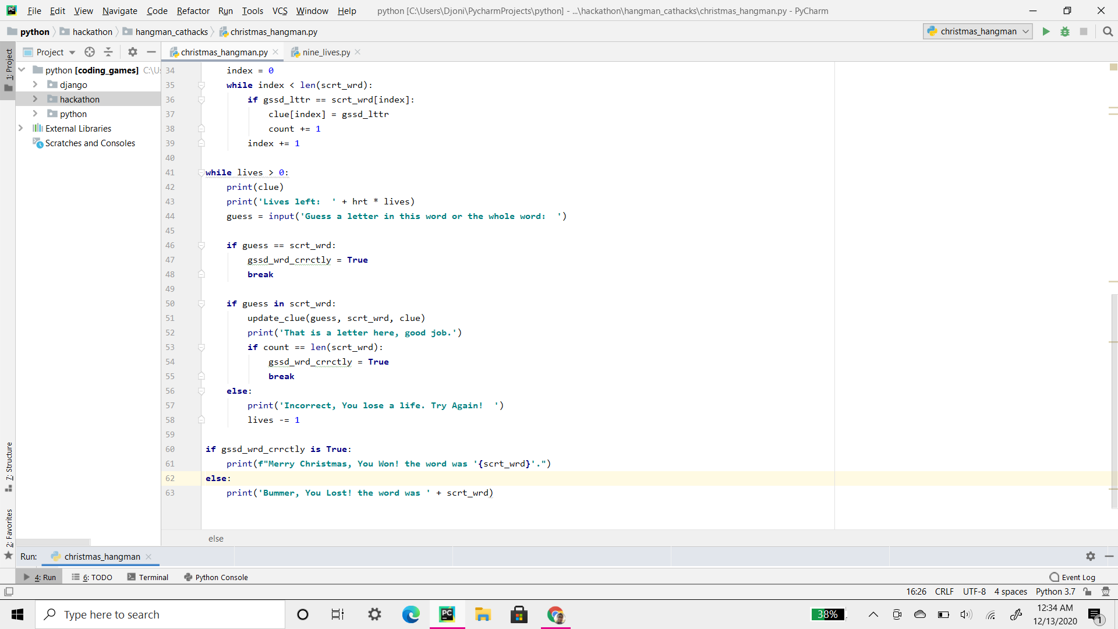Toggle fold marker on line 41

point(201,173)
